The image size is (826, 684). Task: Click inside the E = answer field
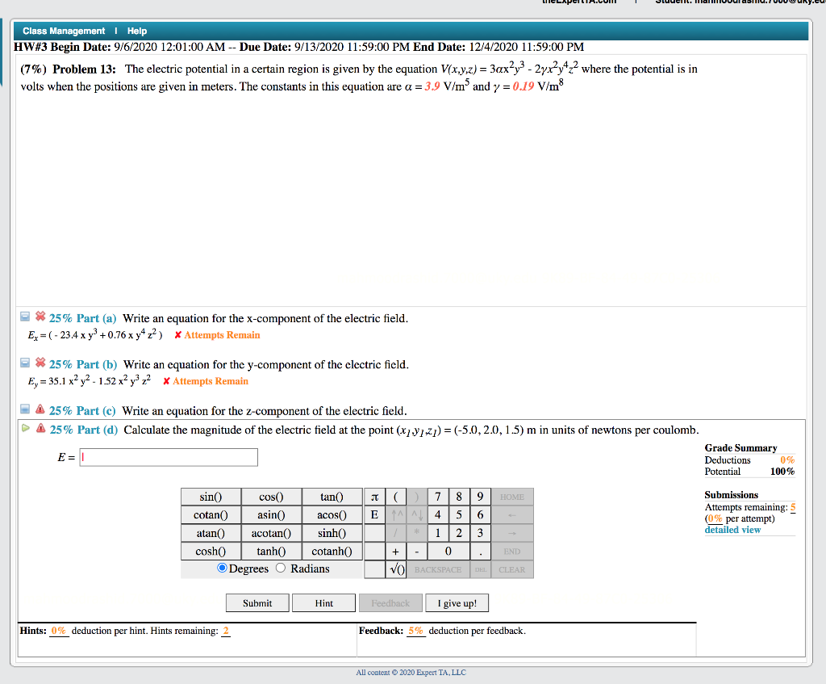pos(168,457)
